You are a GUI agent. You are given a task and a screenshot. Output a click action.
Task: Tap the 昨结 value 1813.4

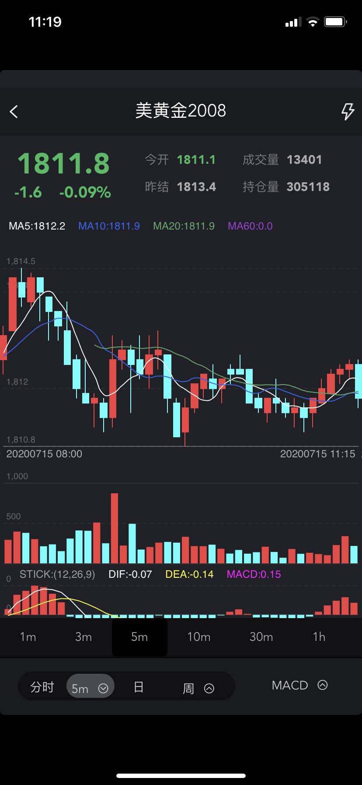pyautogui.click(x=196, y=187)
